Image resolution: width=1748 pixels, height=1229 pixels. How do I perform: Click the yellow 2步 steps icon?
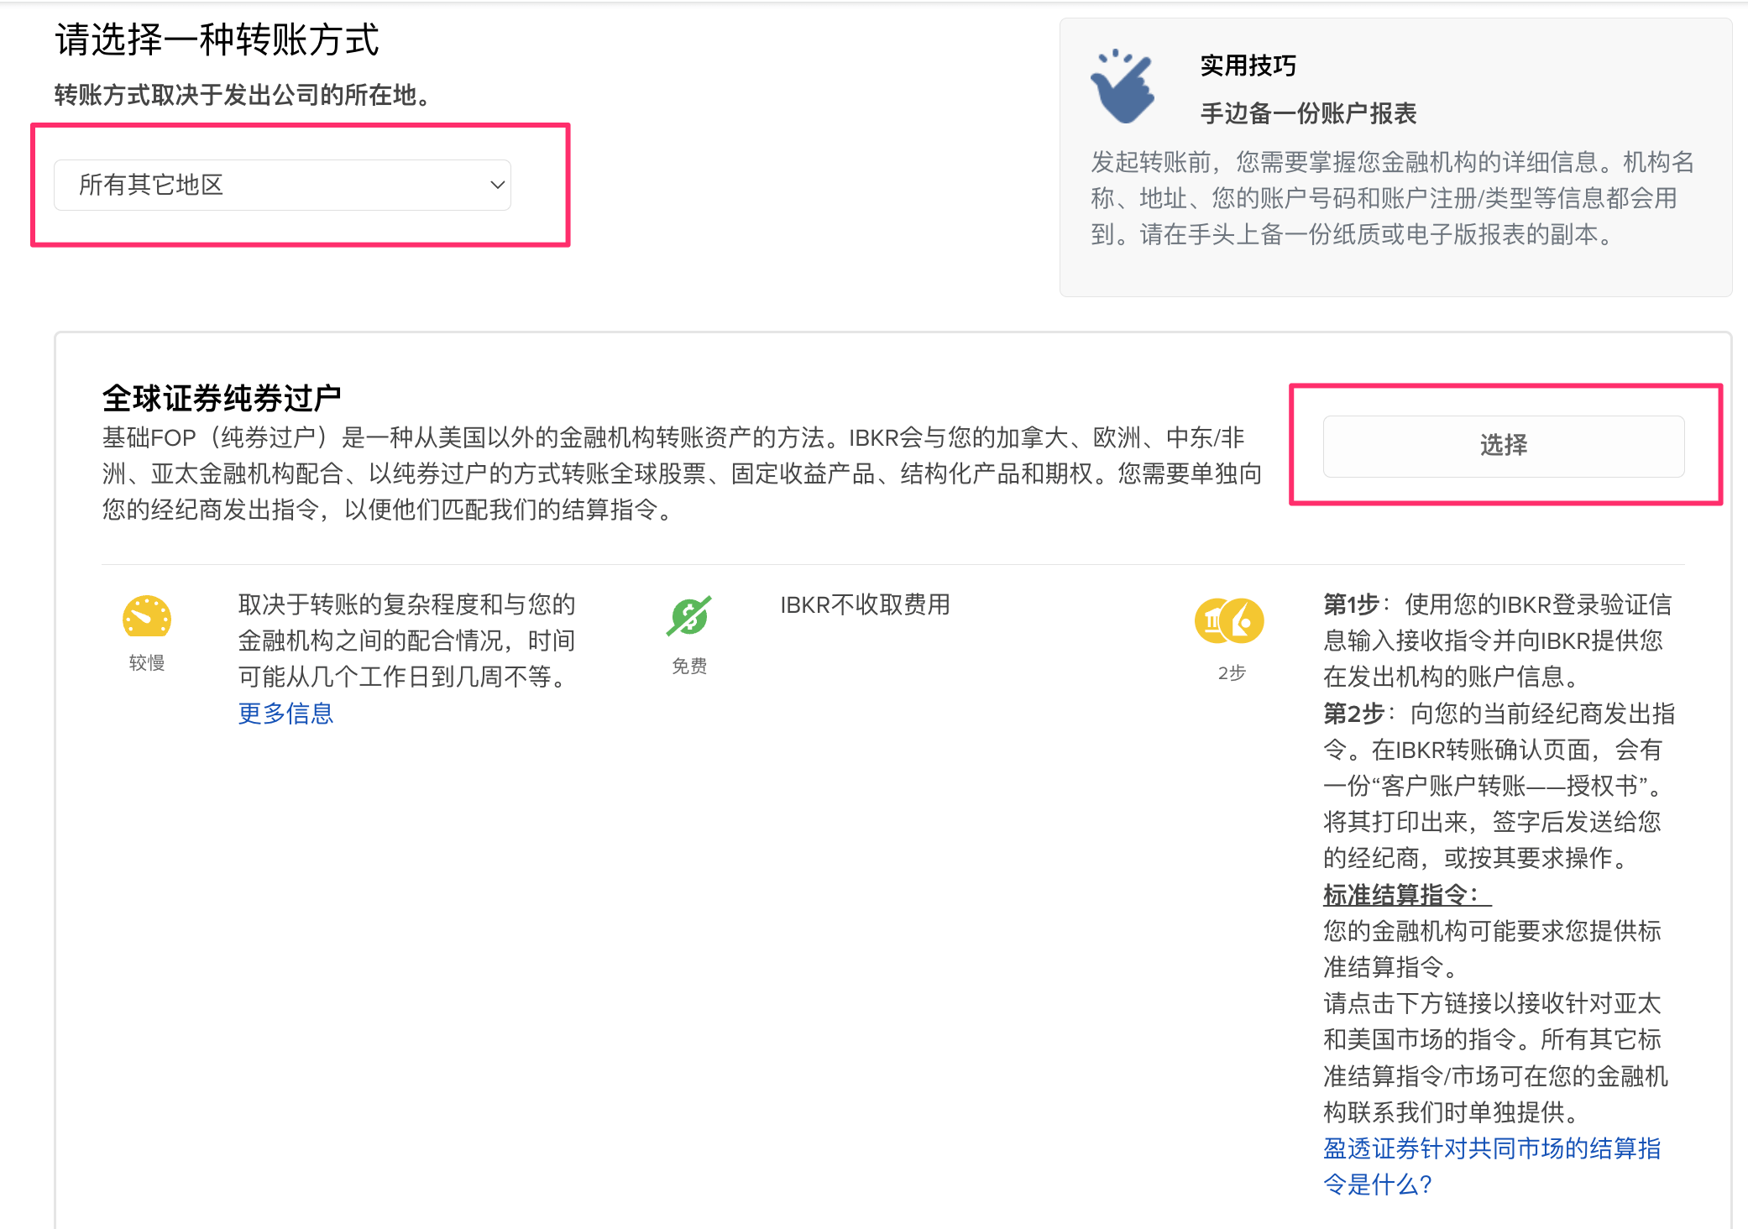pos(1229,621)
